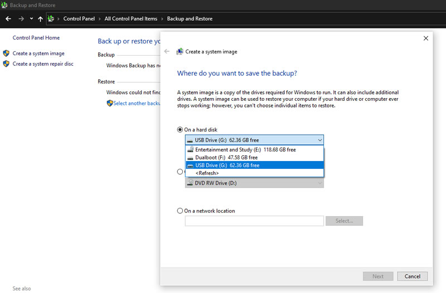
Task: Select the On a hard disk radio button
Action: [x=180, y=130]
